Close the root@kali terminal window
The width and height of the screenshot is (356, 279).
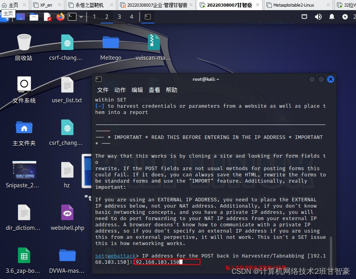tap(331, 79)
